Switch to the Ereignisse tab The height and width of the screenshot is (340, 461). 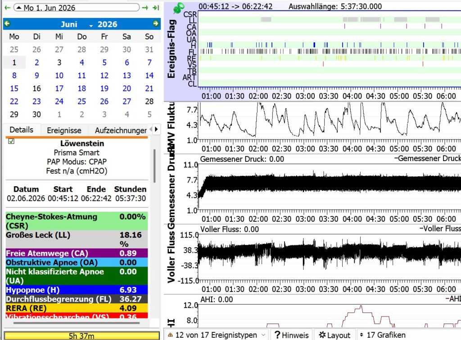coord(64,130)
